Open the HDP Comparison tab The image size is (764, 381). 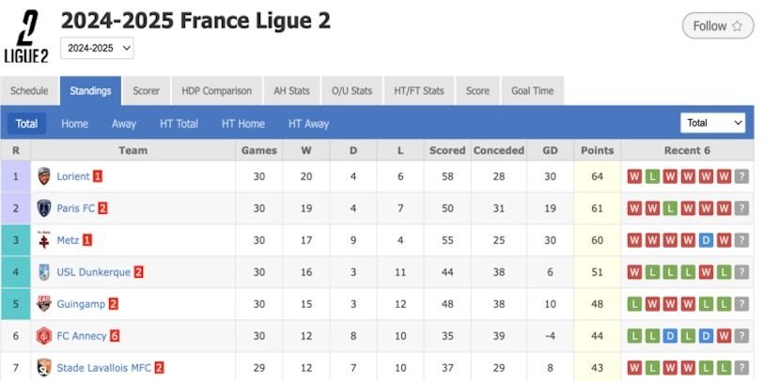tap(216, 91)
